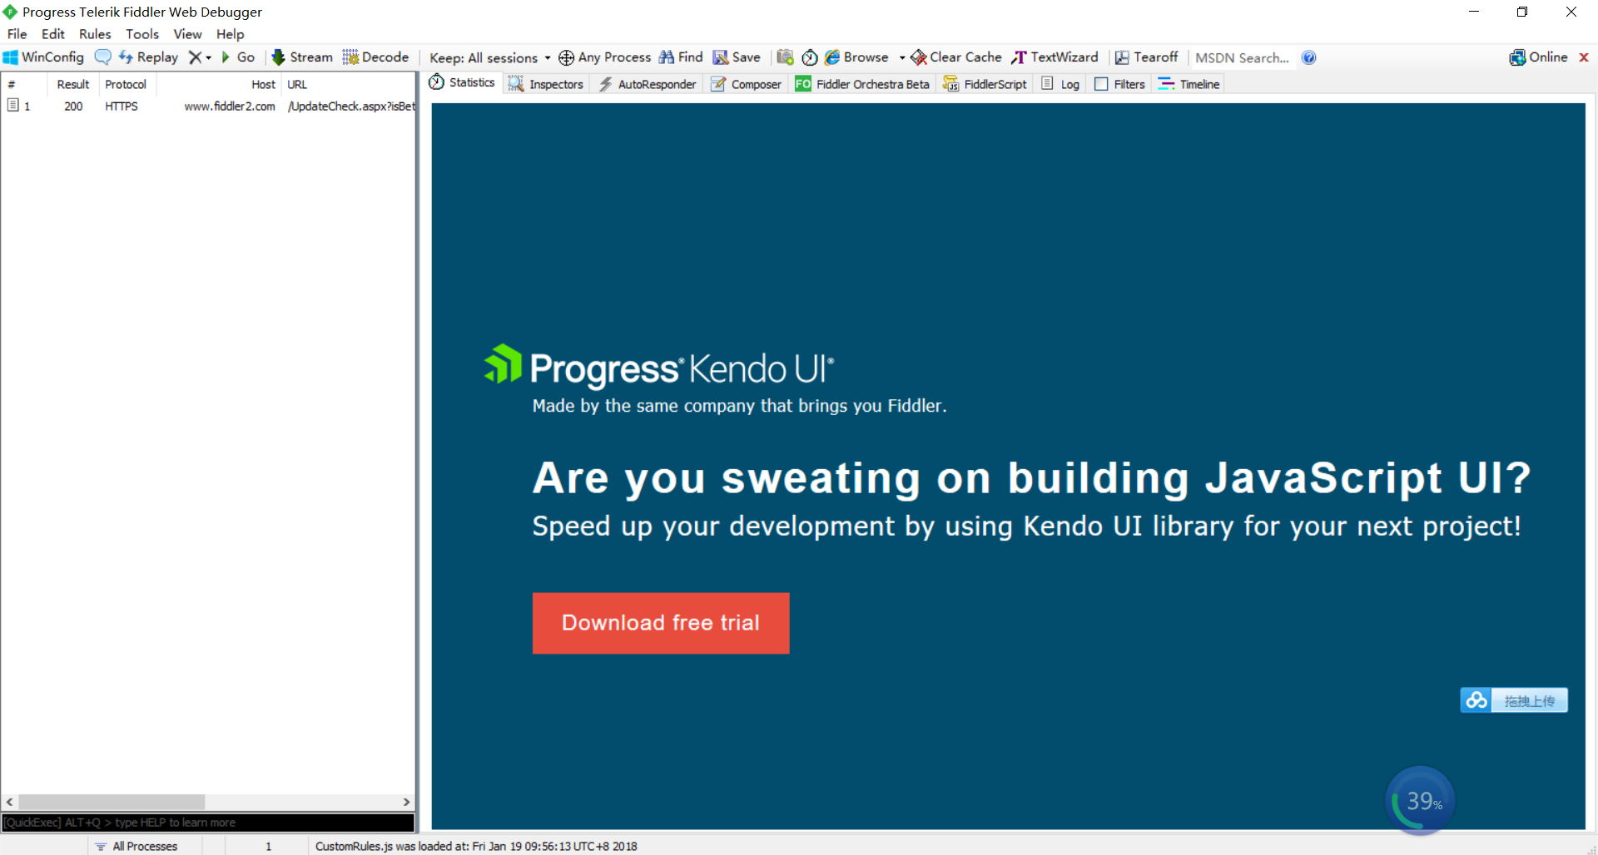Click the cloud upload floating widget
This screenshot has height=855, width=1598.
pyautogui.click(x=1514, y=700)
